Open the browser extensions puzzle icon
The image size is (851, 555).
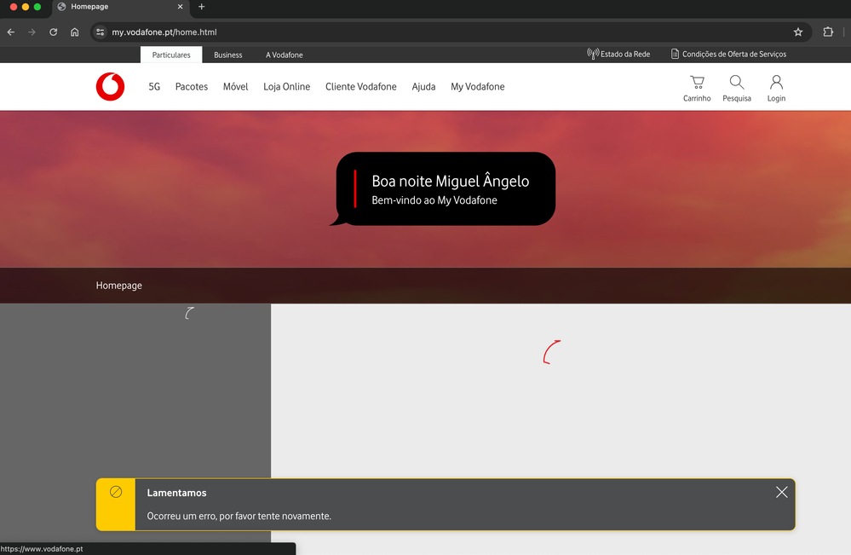827,32
